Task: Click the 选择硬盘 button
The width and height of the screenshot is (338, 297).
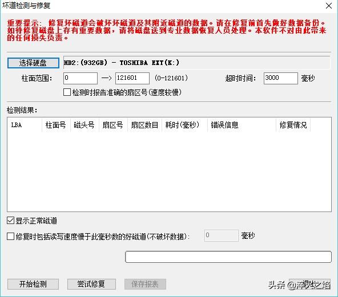Action: click(33, 63)
